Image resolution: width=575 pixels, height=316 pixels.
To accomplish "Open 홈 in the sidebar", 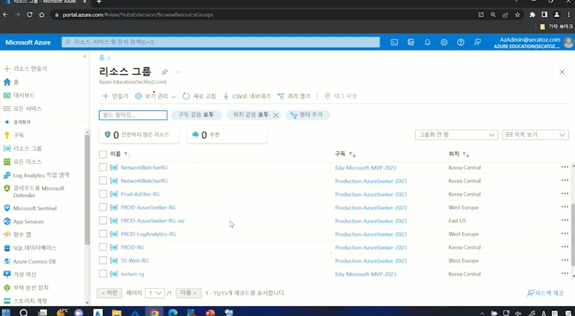I will click(x=16, y=82).
